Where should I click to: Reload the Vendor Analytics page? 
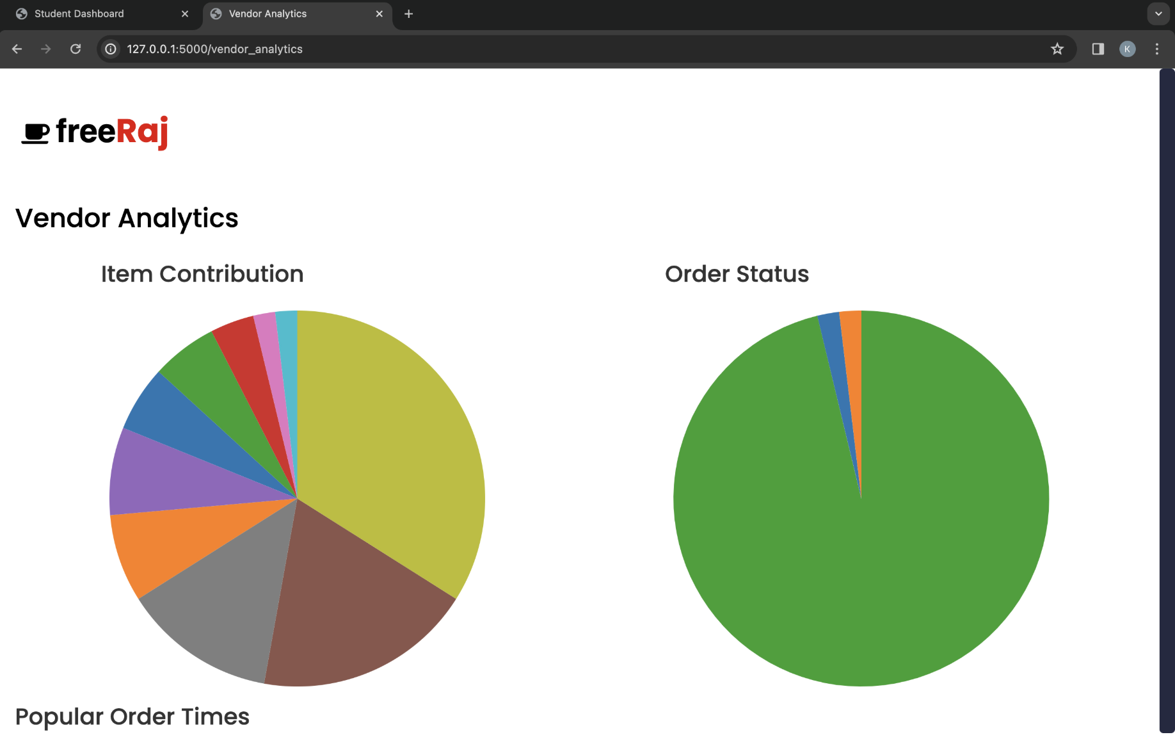point(76,49)
